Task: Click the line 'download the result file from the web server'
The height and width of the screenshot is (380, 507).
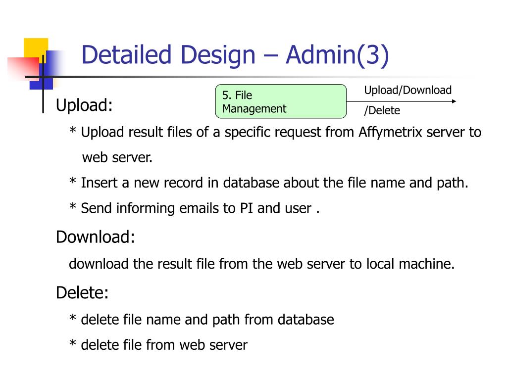Action: point(262,264)
